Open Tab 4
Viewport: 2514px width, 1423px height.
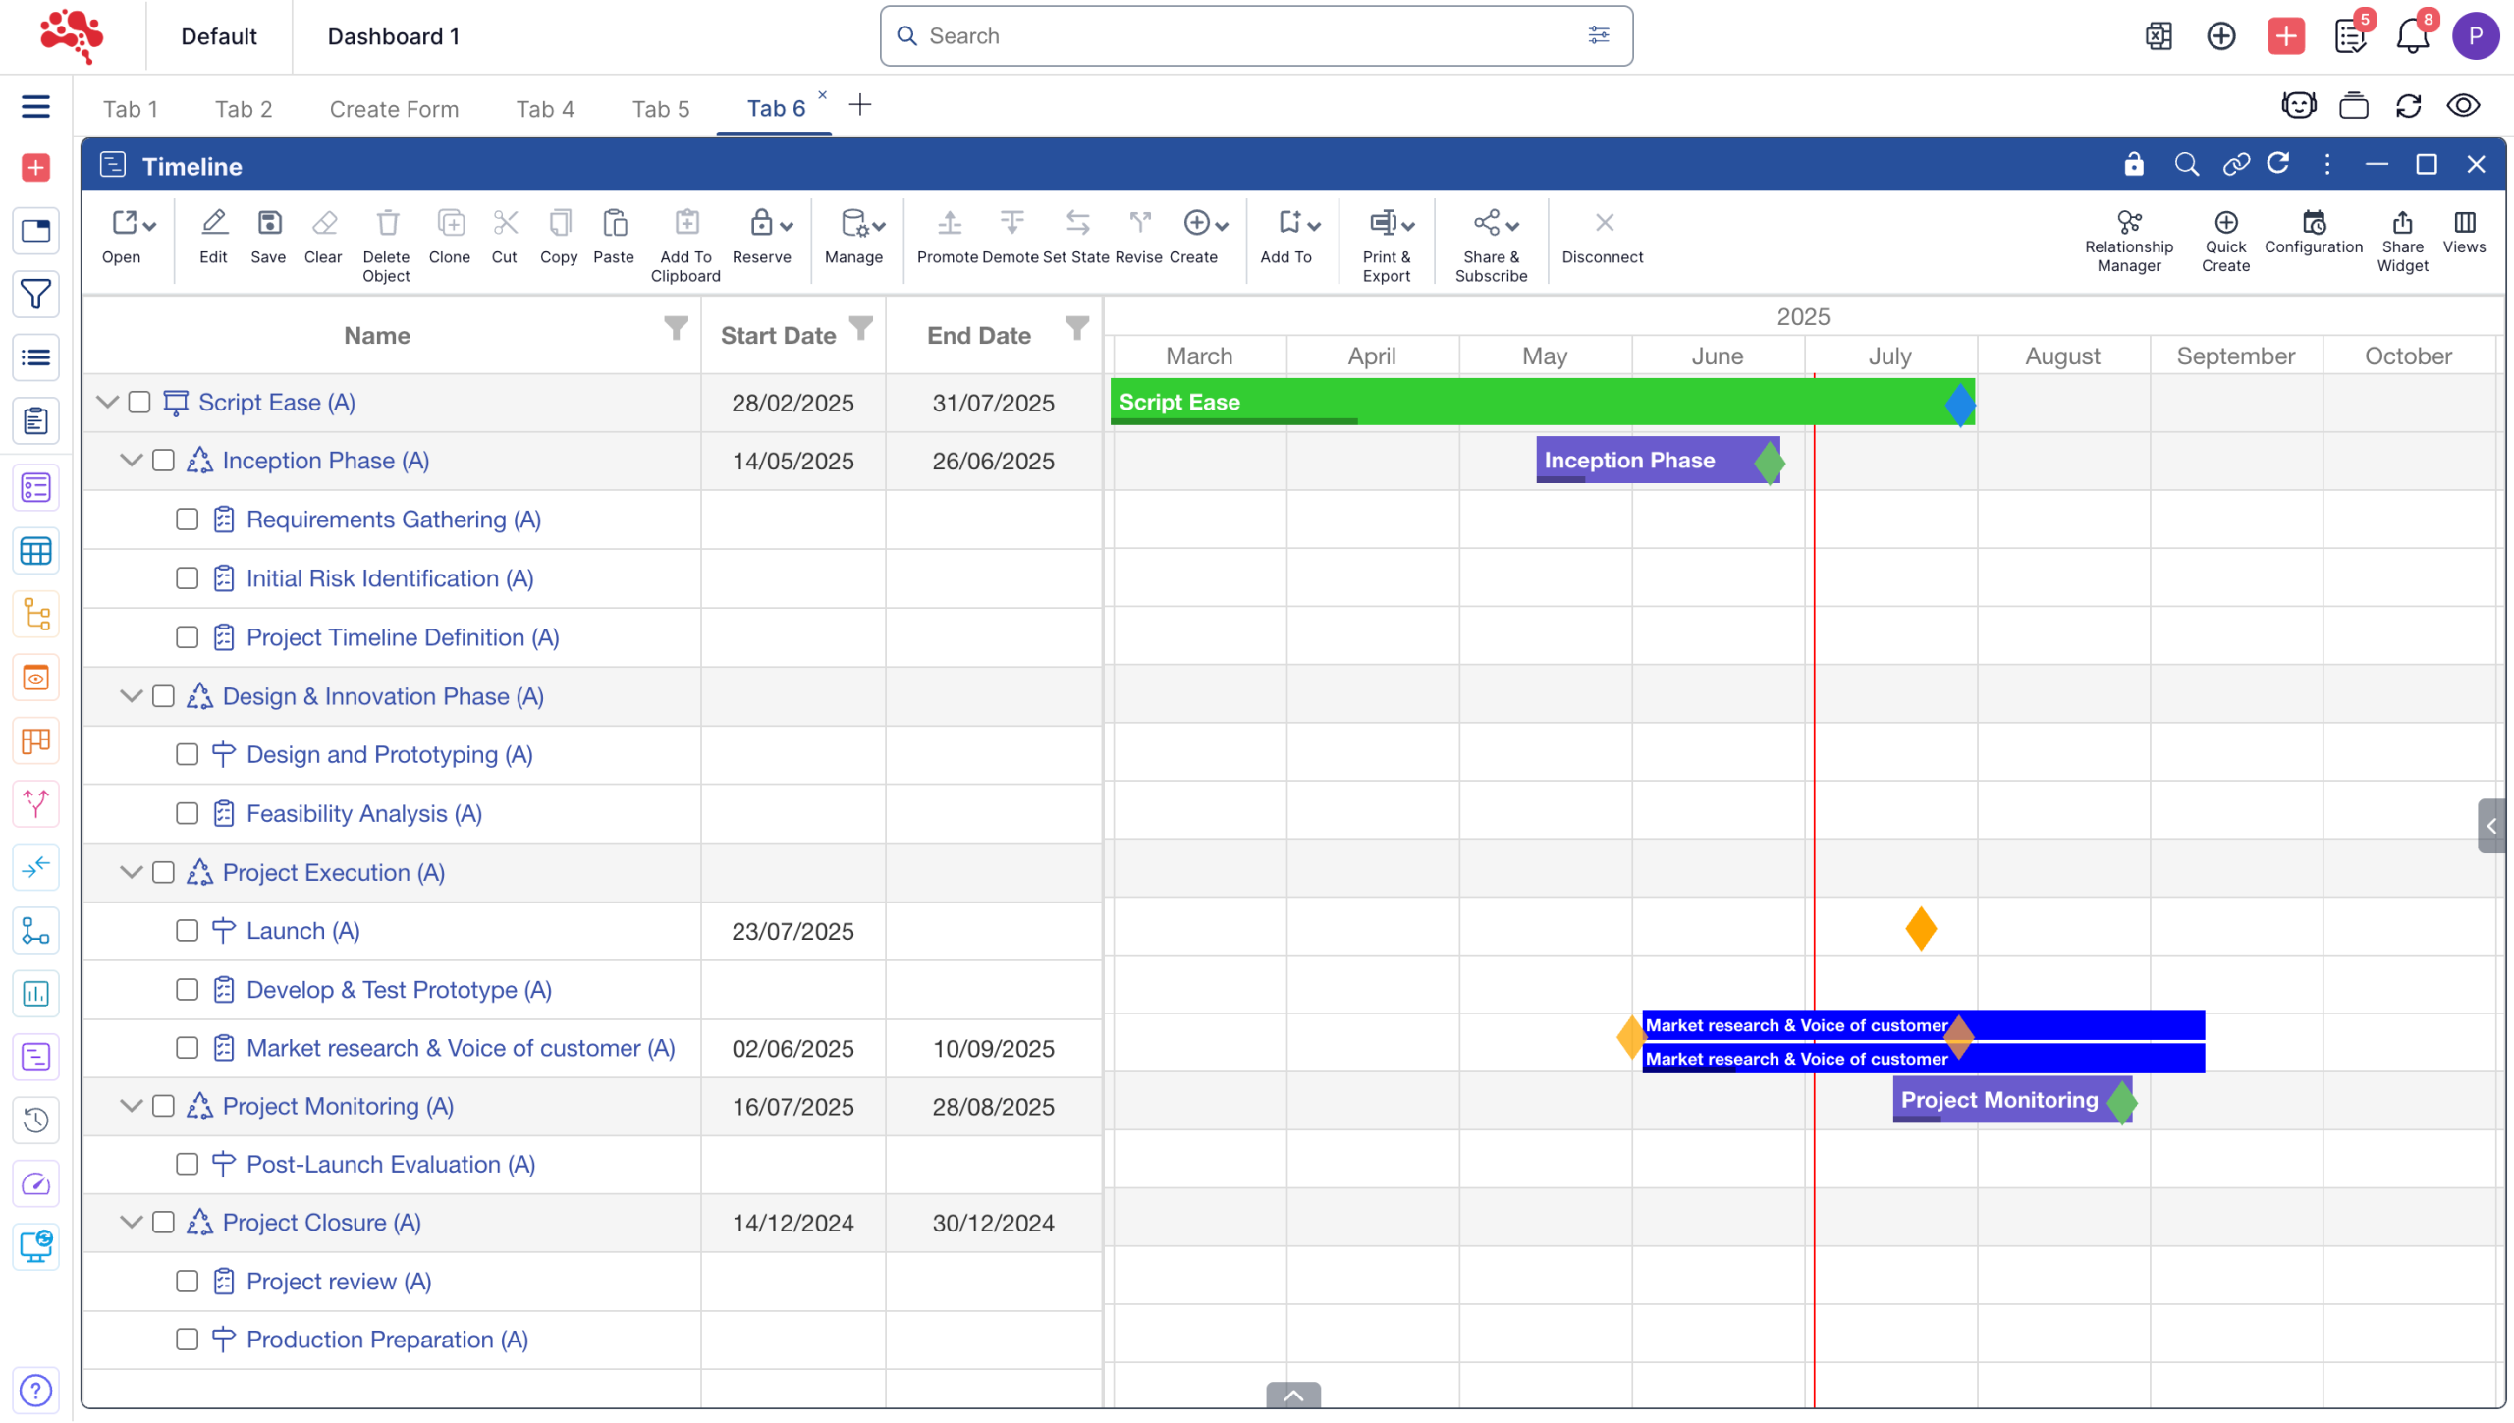pos(545,109)
